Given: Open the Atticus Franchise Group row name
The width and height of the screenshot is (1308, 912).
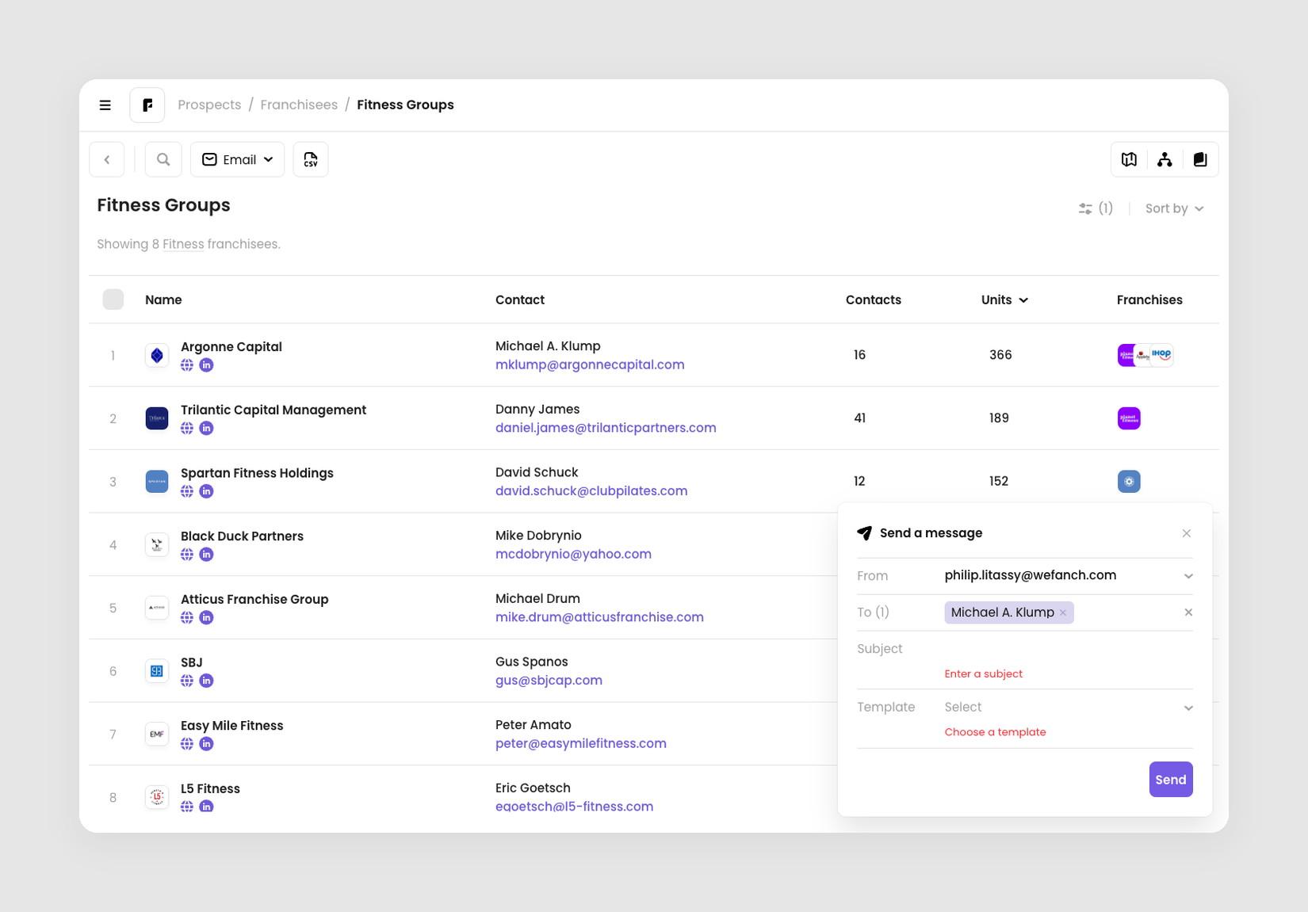Looking at the screenshot, I should click(x=254, y=599).
